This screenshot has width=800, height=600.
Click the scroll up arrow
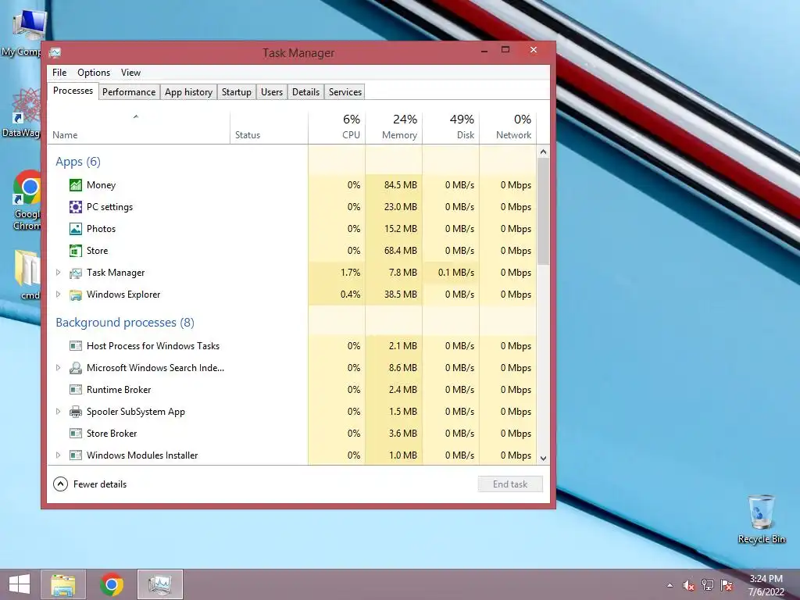coord(544,152)
